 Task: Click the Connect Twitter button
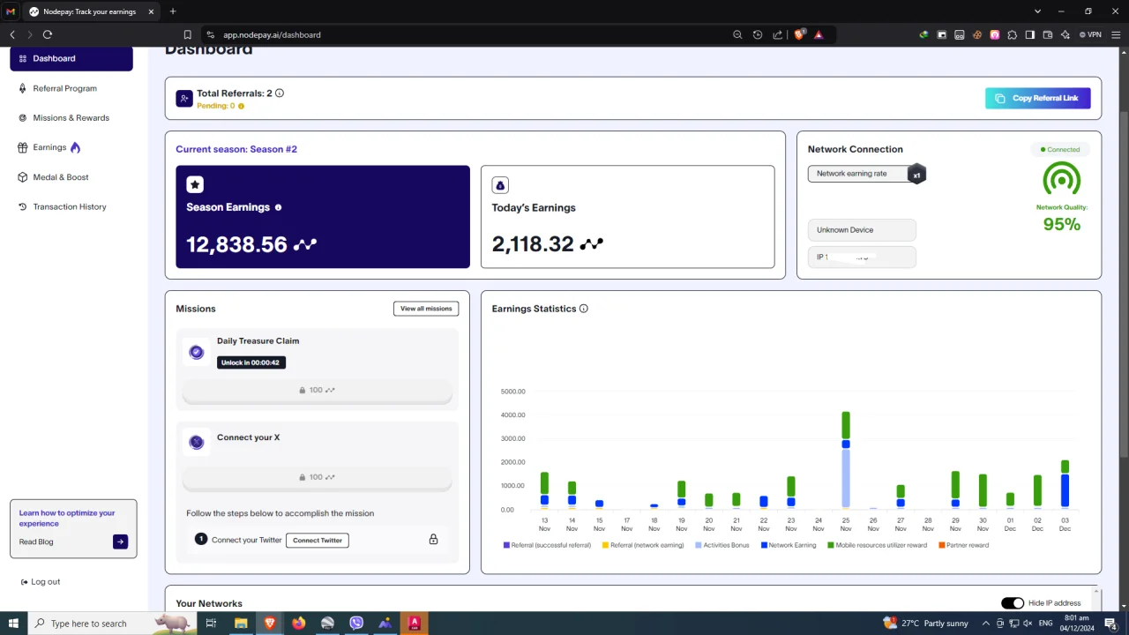(x=318, y=540)
